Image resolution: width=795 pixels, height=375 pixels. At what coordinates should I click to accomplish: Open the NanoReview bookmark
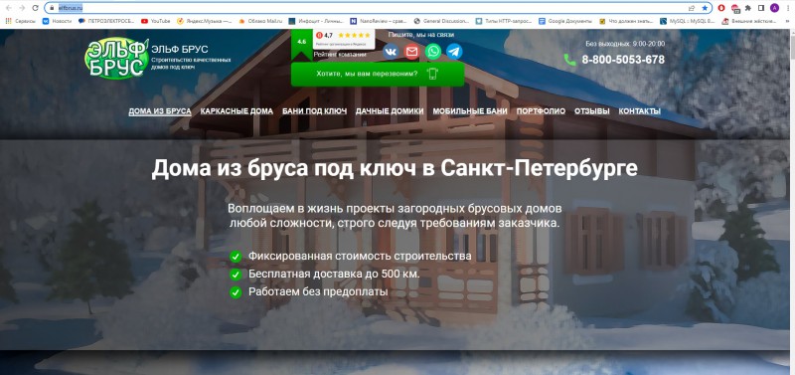[379, 21]
